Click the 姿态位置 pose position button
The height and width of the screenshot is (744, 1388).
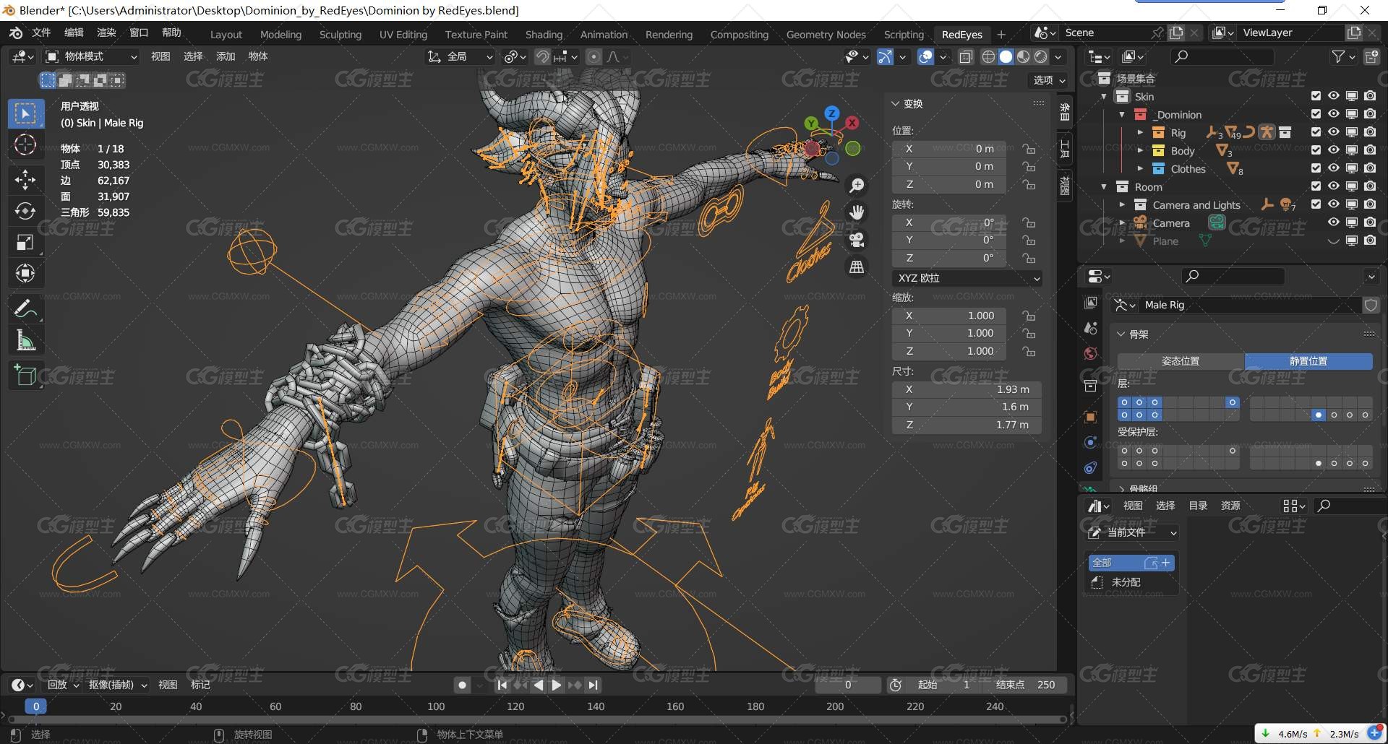pos(1181,361)
